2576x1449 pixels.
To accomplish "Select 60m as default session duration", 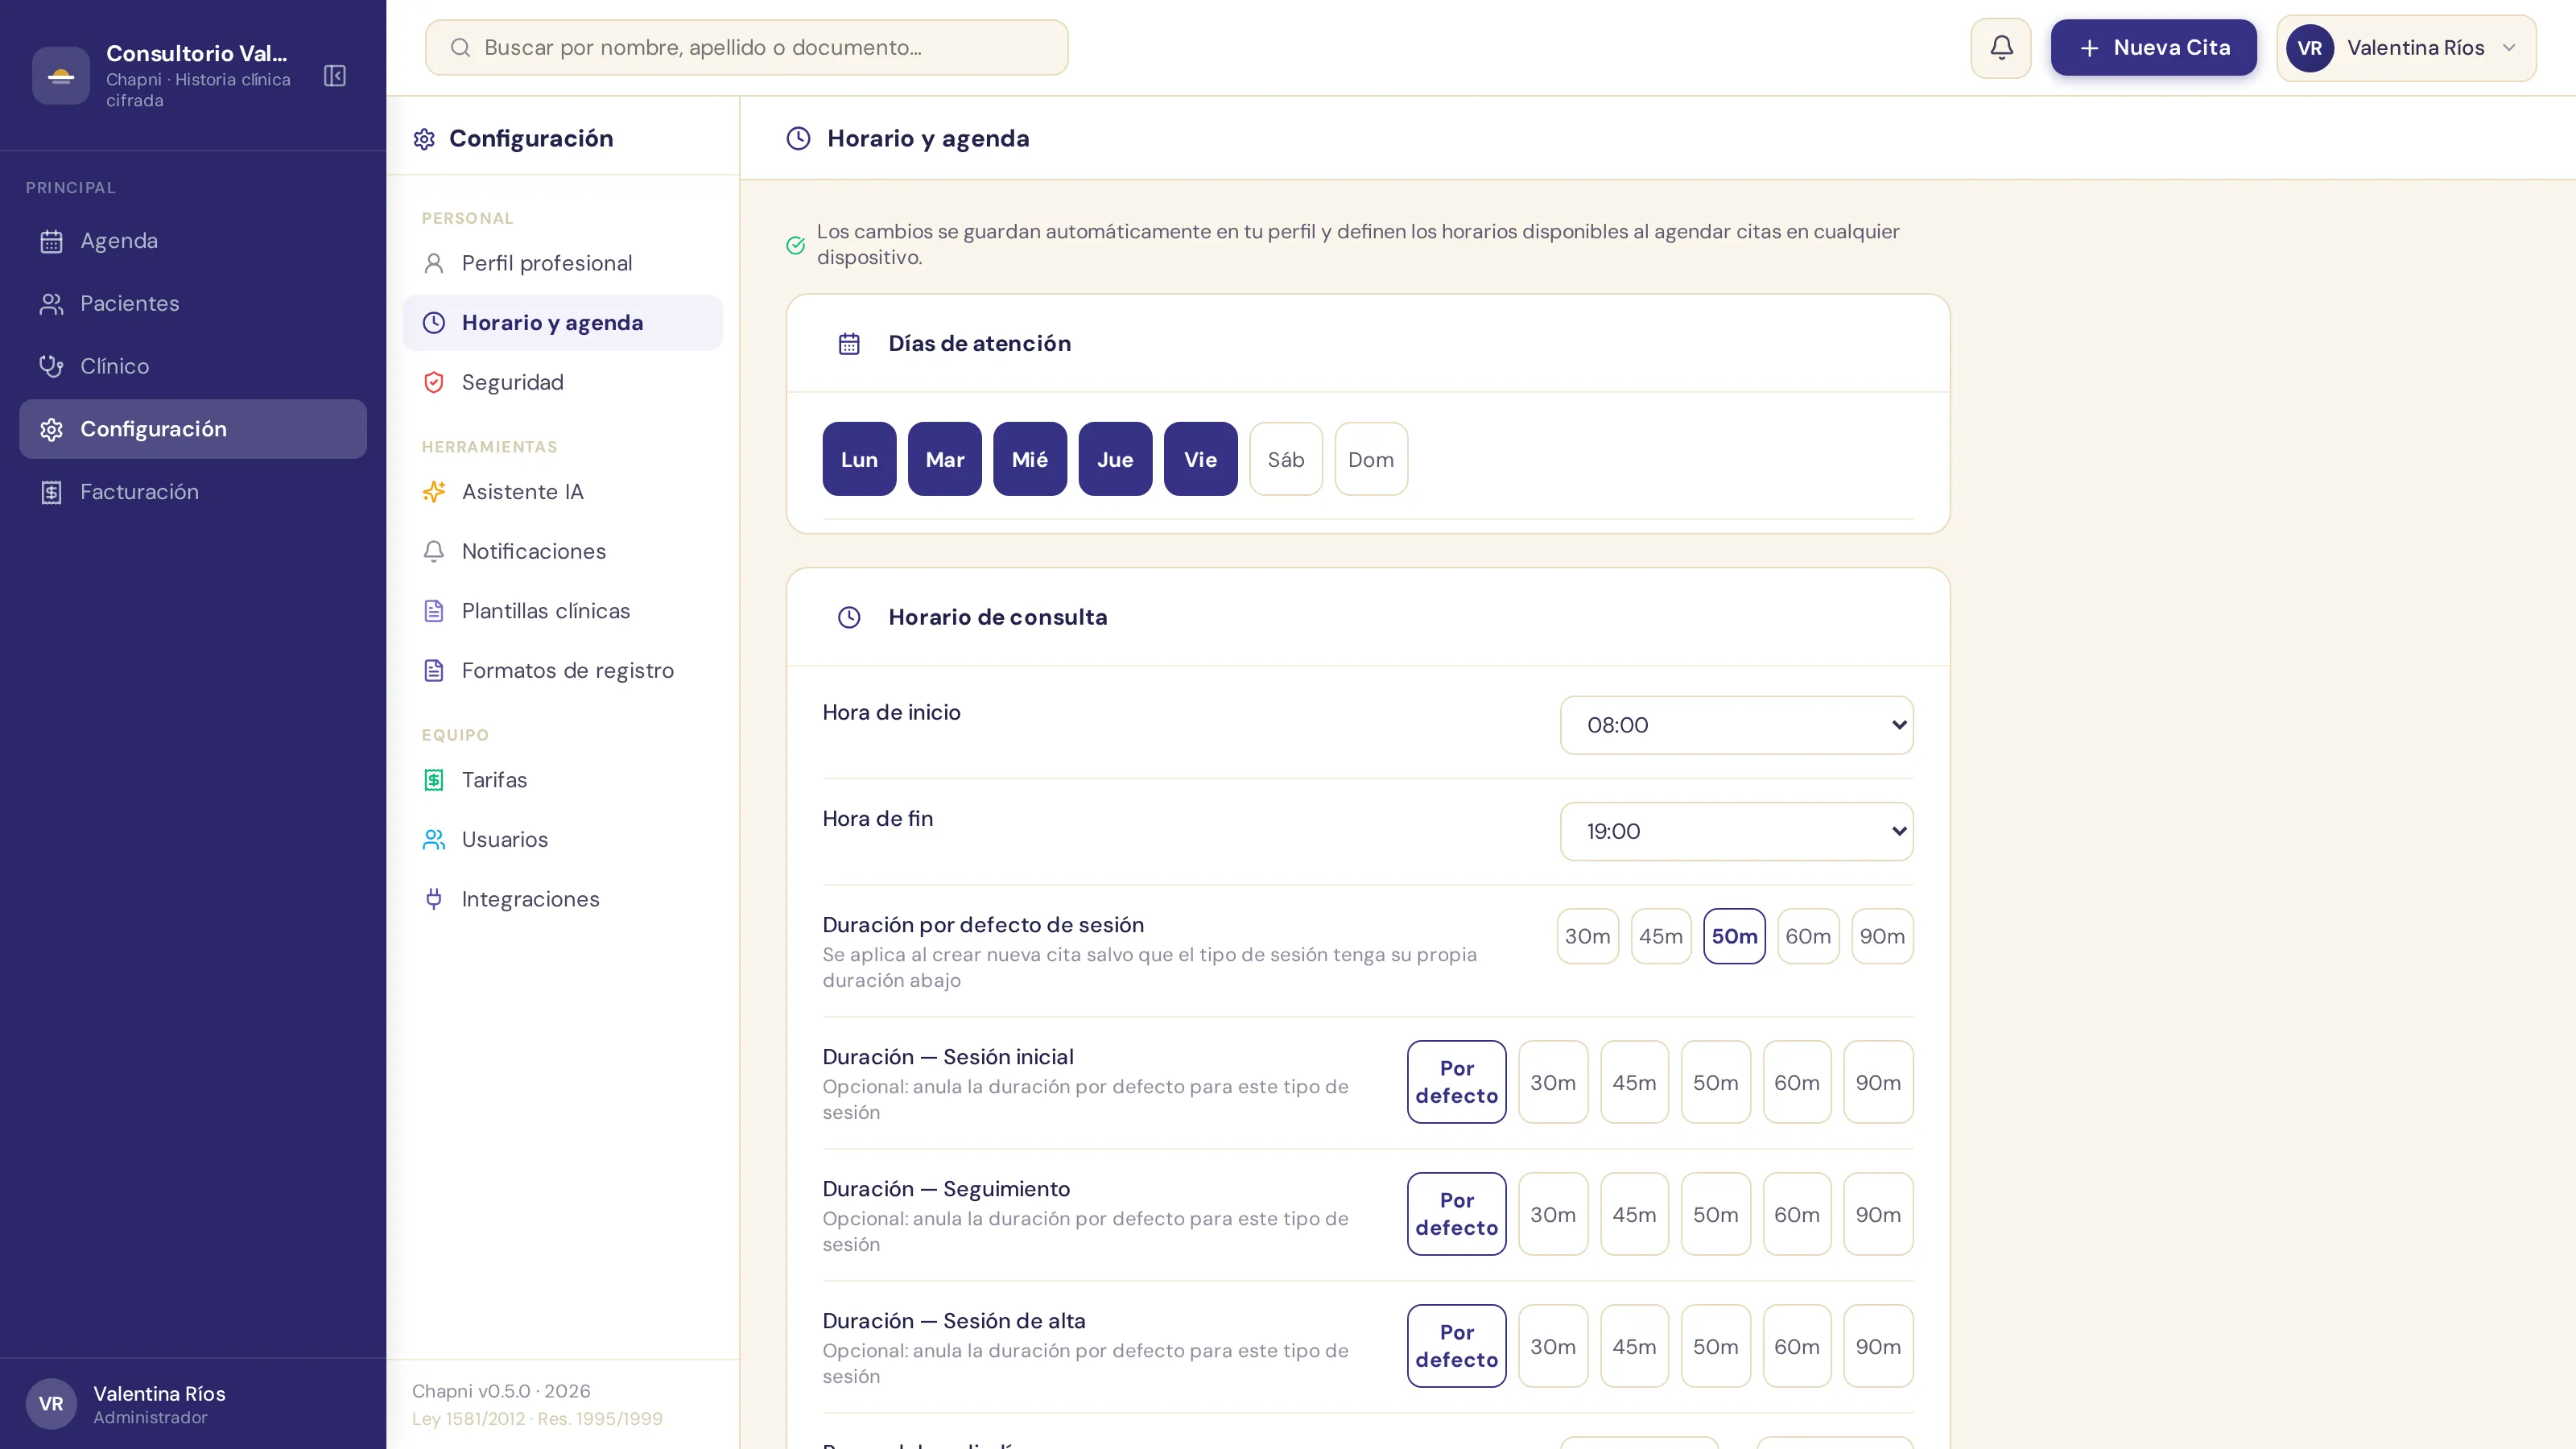I will 1808,936.
